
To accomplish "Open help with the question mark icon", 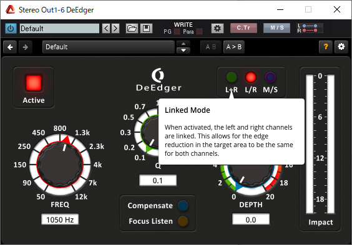I will [326, 47].
